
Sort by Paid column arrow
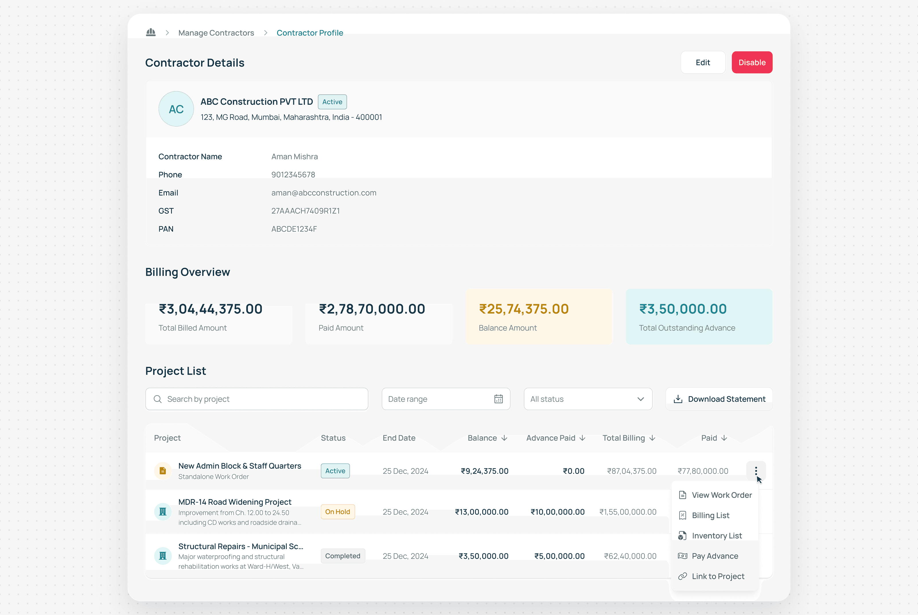point(724,438)
